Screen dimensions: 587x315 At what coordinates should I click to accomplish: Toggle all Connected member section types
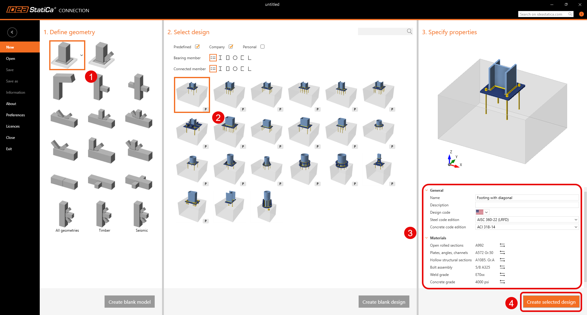pyautogui.click(x=213, y=69)
